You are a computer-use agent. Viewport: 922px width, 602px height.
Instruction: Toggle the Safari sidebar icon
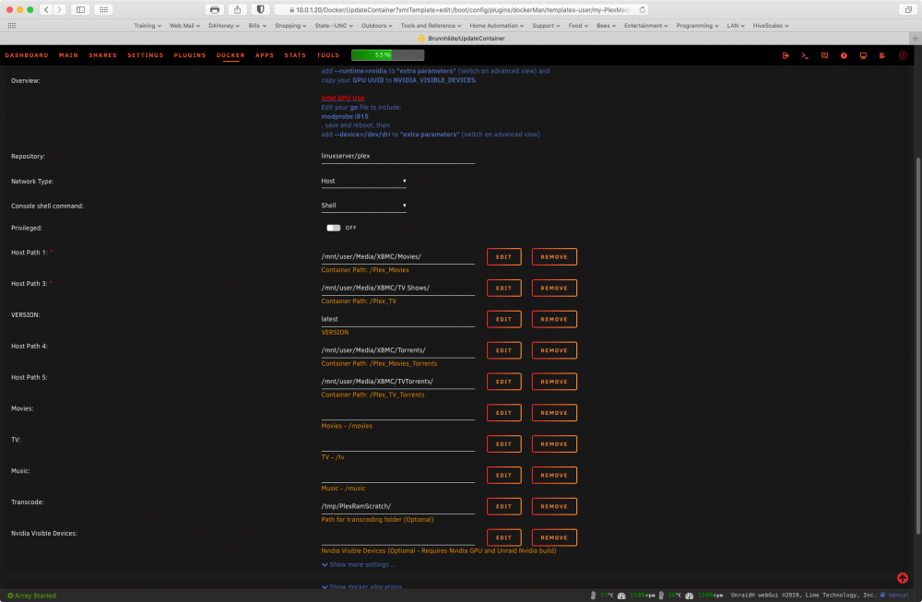coord(80,9)
